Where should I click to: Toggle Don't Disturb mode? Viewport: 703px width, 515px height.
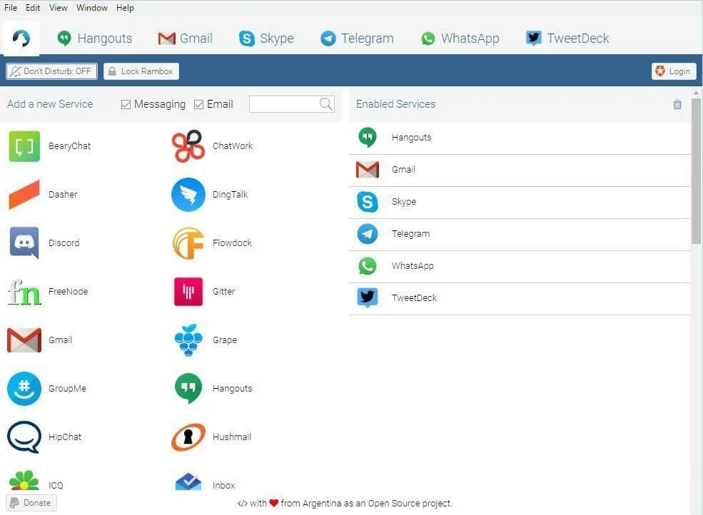click(51, 71)
